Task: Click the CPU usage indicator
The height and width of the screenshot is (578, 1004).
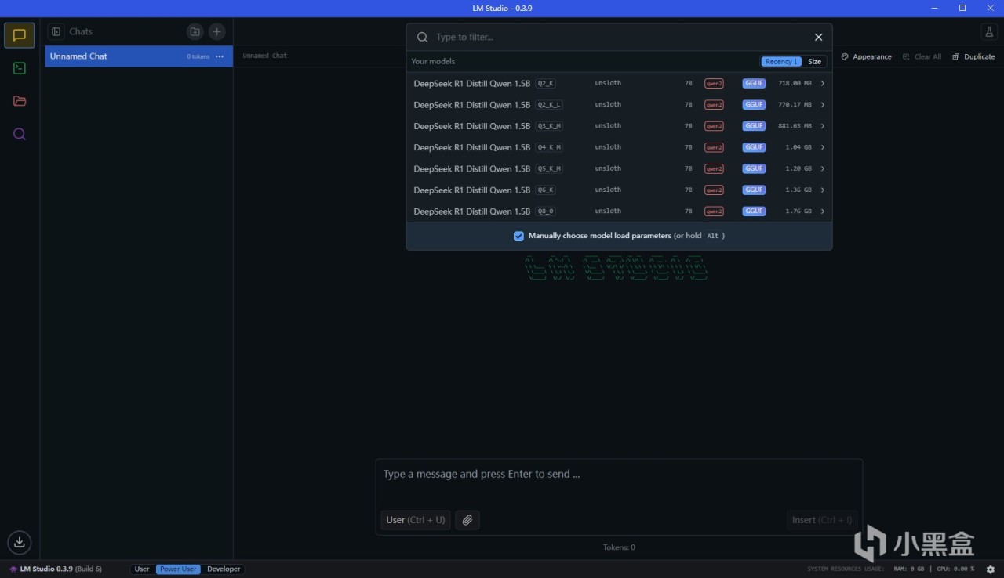Action: coord(955,569)
